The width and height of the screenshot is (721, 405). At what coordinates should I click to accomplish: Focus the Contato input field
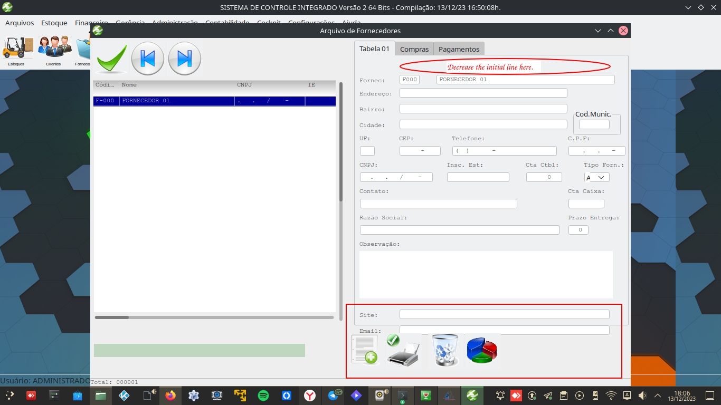point(439,204)
